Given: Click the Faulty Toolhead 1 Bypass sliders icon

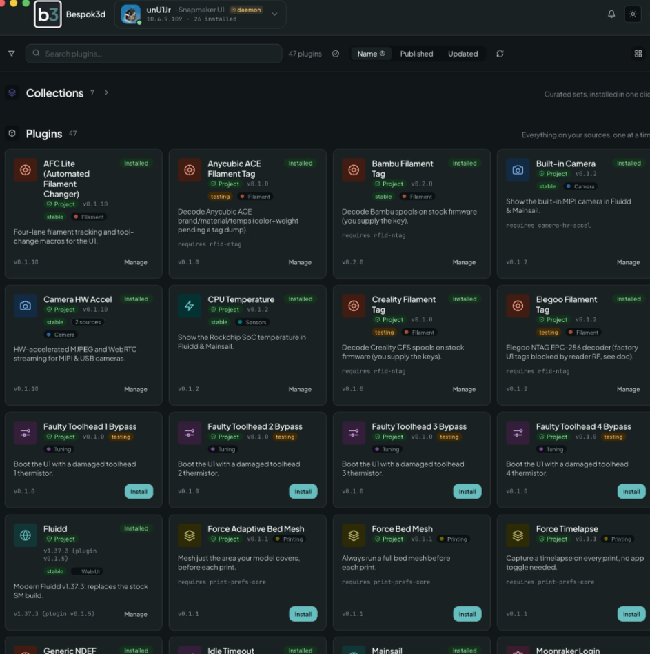Looking at the screenshot, I should [x=26, y=433].
